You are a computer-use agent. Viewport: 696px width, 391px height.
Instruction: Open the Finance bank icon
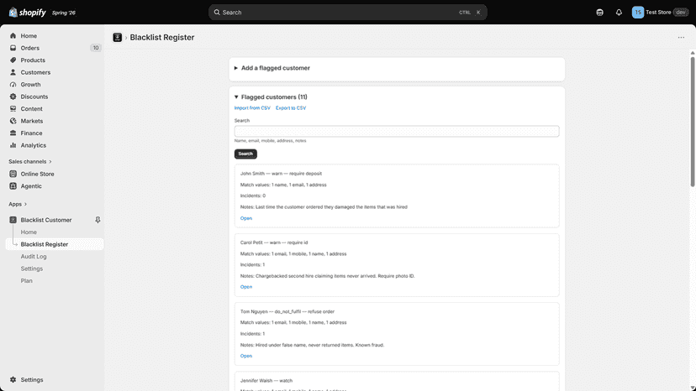pyautogui.click(x=13, y=133)
